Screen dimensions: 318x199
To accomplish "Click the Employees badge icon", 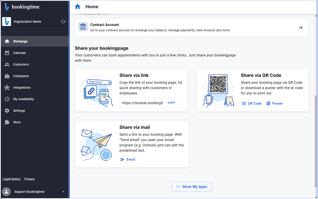I will click(x=7, y=76).
